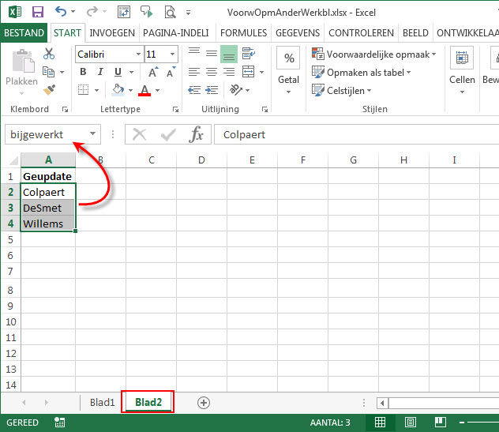Click the Orientation text rotation icon

point(236,90)
